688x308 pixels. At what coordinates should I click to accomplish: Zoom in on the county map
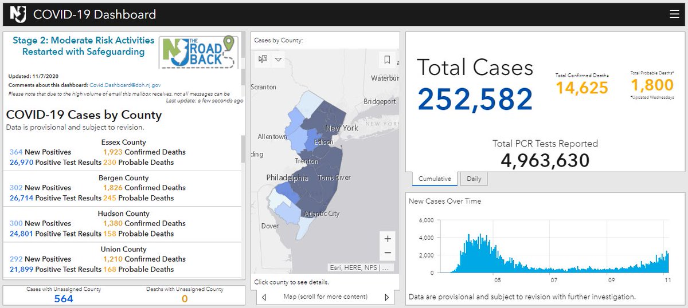pyautogui.click(x=388, y=238)
